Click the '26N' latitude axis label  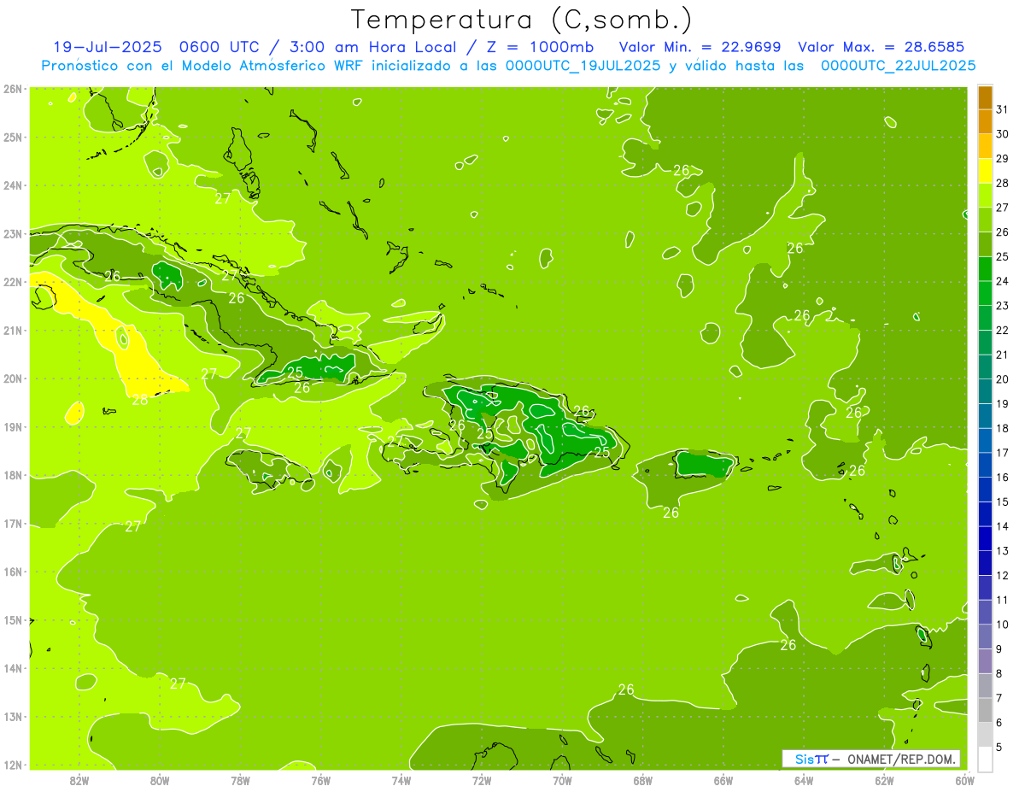pos(12,89)
